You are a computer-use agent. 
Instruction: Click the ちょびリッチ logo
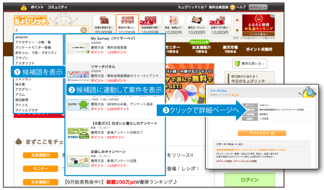click(x=32, y=20)
